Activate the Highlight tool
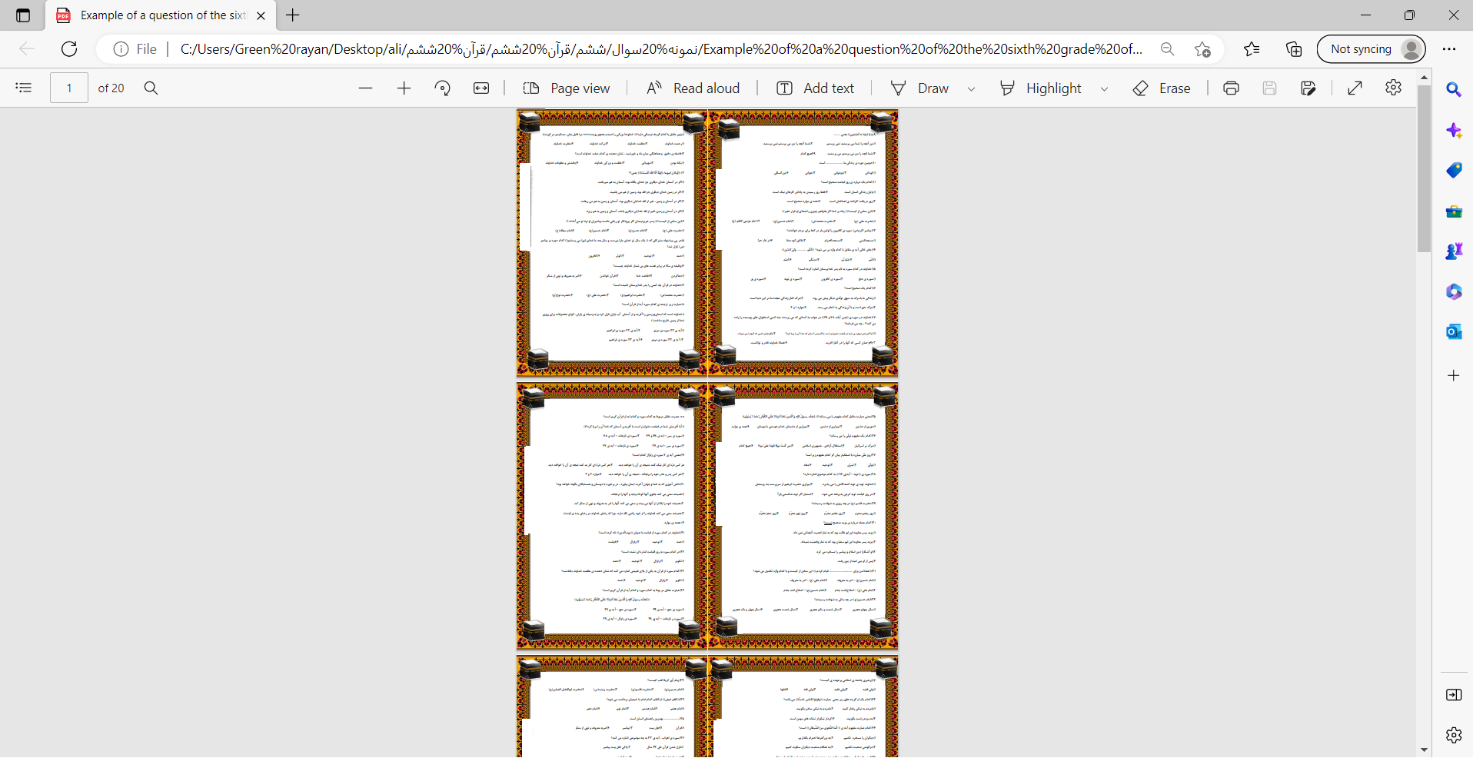Image resolution: width=1473 pixels, height=758 pixels. point(1040,88)
